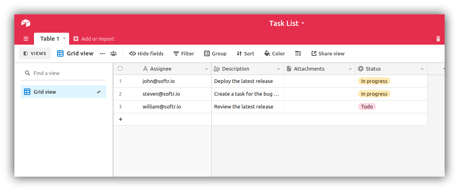The image size is (459, 191).
Task: Open the Color option
Action: coord(274,53)
